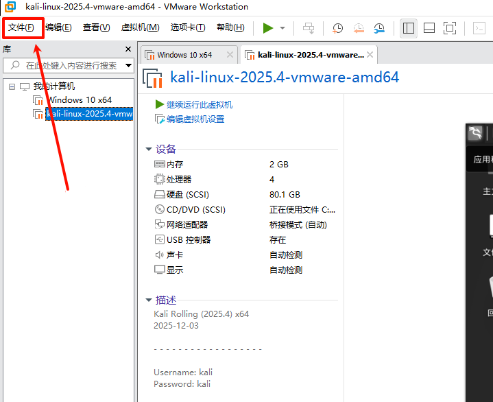
Task: Open the 虚拟机(M) menu
Action: [x=141, y=27]
